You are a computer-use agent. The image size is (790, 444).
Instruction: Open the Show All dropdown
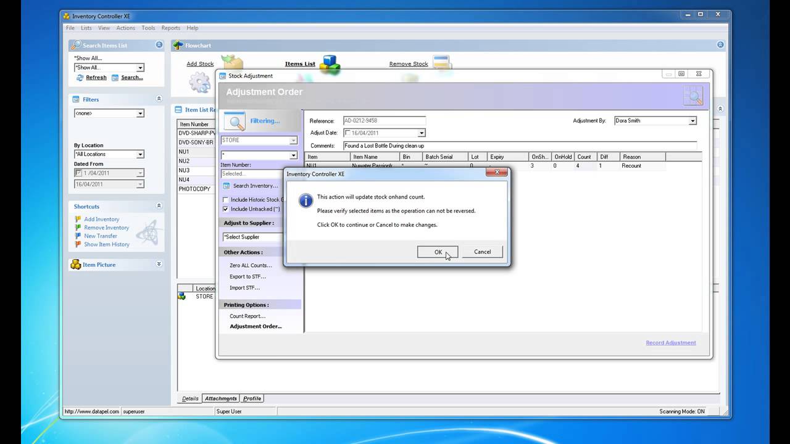coord(140,68)
